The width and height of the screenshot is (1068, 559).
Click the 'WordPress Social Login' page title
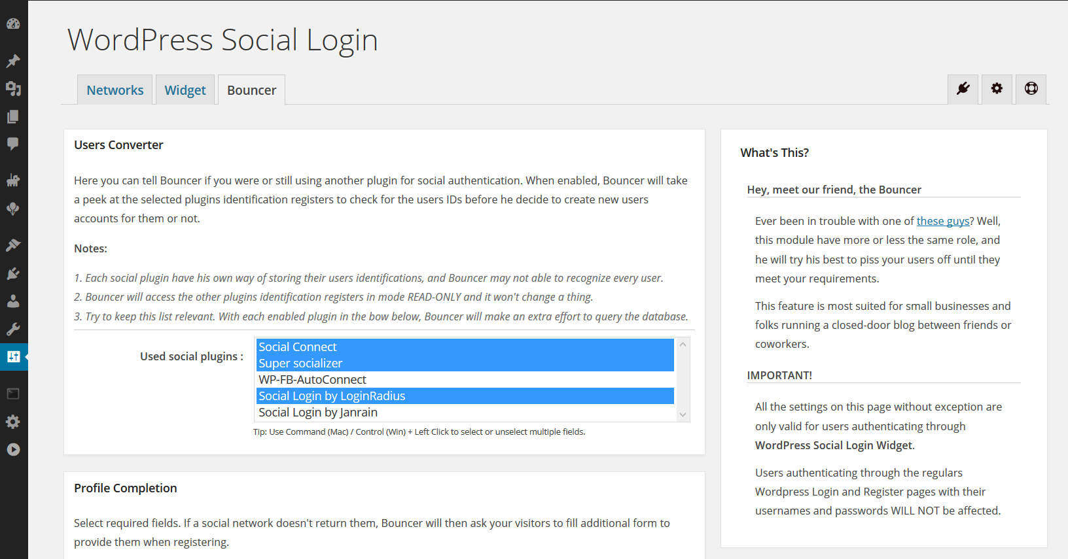pos(222,40)
